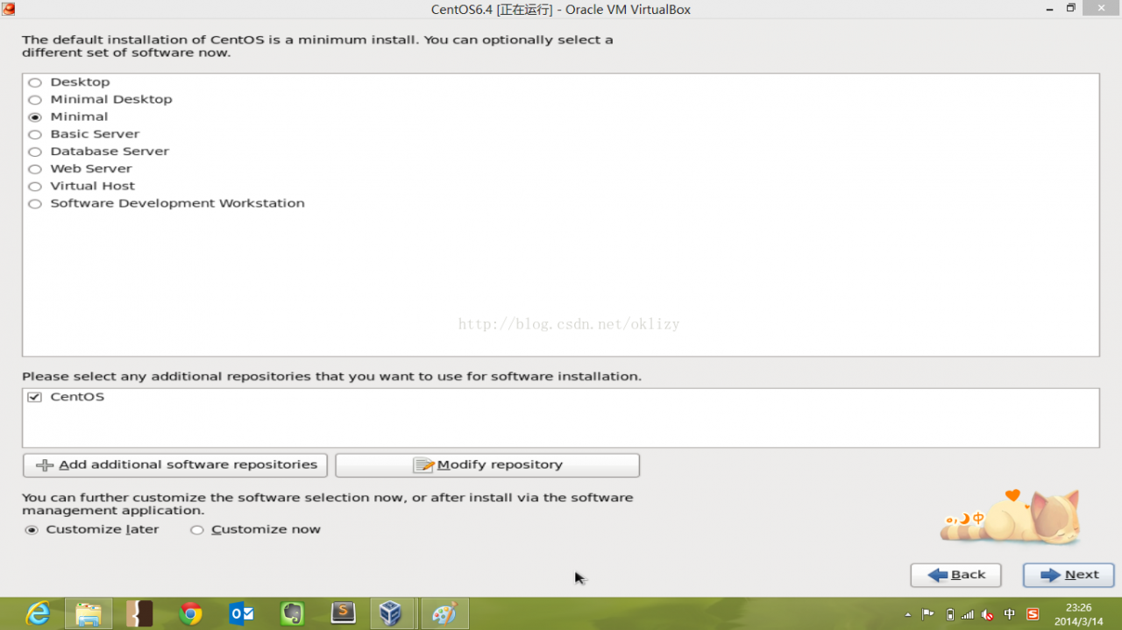Choose the Basic Server option
The width and height of the screenshot is (1122, 630).
35,135
